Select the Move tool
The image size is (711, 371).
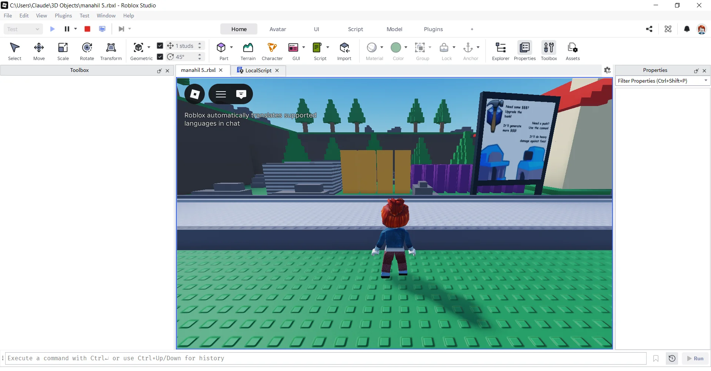tap(39, 51)
